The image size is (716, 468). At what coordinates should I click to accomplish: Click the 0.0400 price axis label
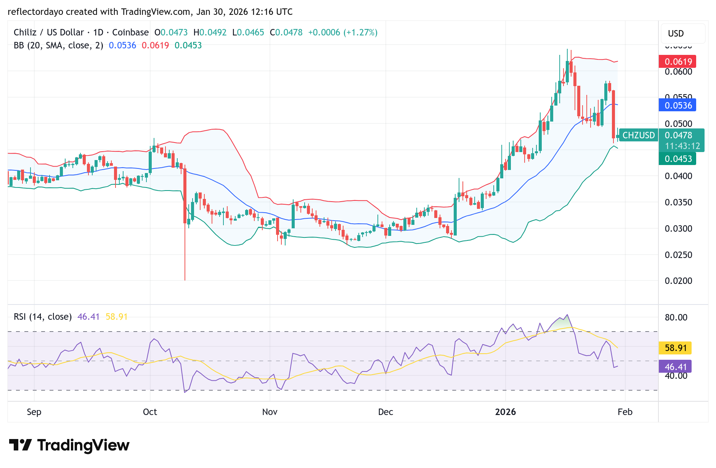[678, 176]
